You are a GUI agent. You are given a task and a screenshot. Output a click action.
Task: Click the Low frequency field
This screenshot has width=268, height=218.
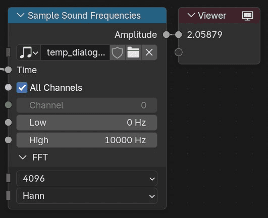[x=87, y=123]
